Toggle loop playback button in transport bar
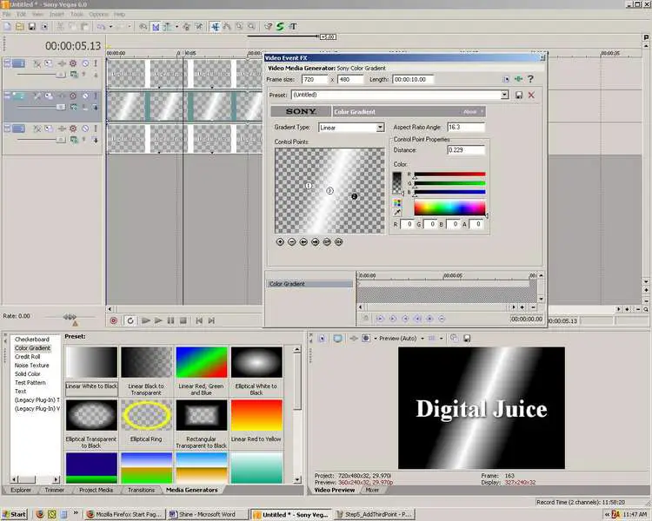 [x=130, y=320]
